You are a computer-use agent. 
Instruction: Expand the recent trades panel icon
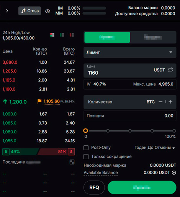point(72,162)
